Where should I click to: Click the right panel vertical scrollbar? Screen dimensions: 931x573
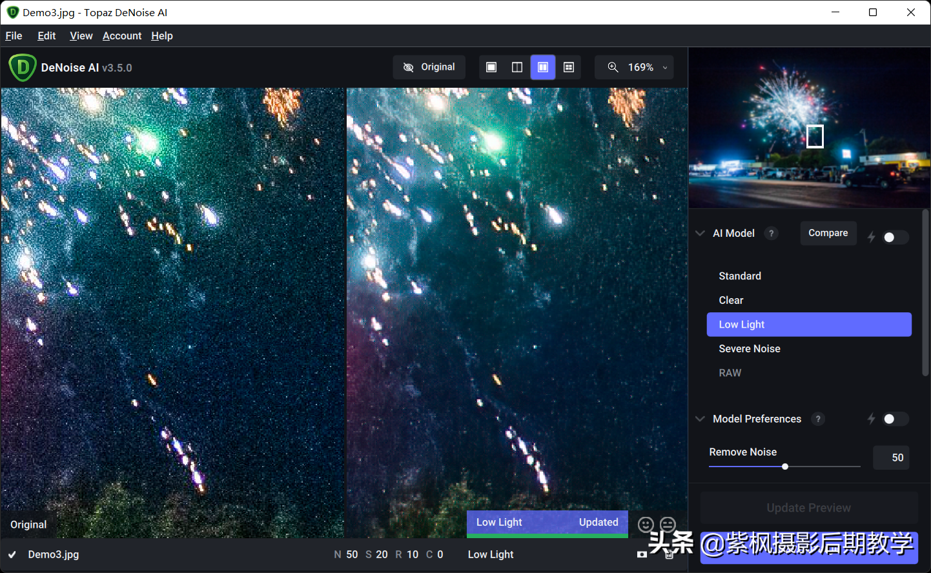pyautogui.click(x=926, y=292)
